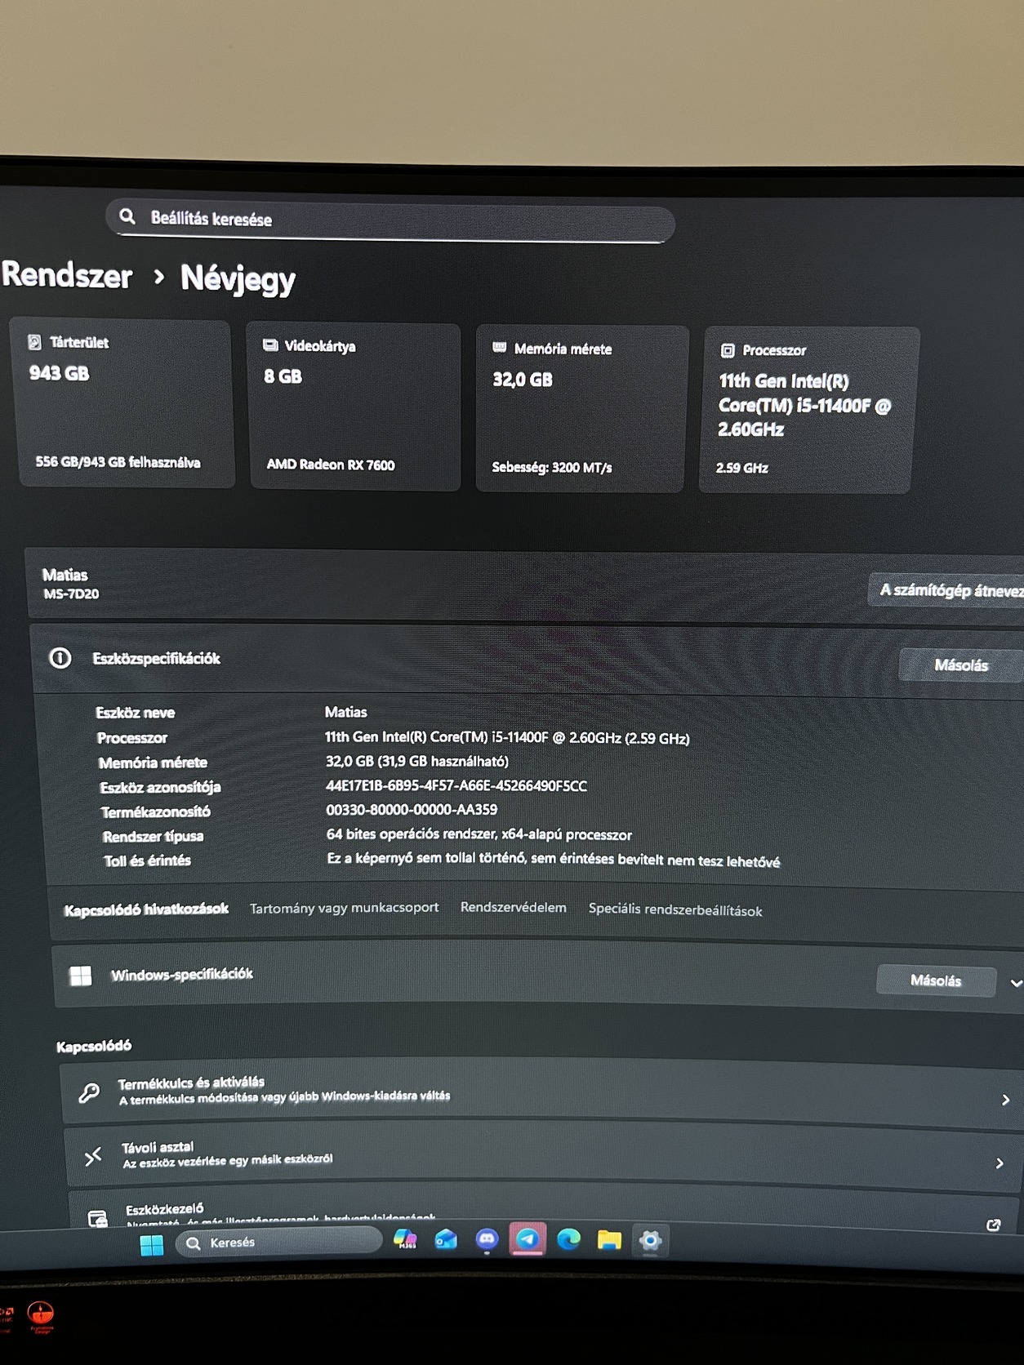The height and width of the screenshot is (1365, 1024).
Task: Click the Windows logo beside Windows-specifikációk
Action: (81, 976)
